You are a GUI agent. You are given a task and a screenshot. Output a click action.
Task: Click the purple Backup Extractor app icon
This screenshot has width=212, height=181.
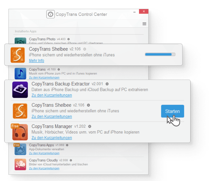[x=20, y=90]
